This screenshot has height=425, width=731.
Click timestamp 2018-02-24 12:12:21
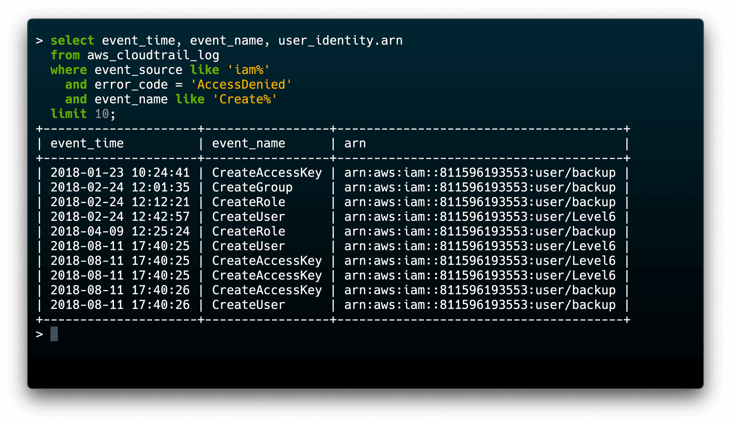pos(120,202)
